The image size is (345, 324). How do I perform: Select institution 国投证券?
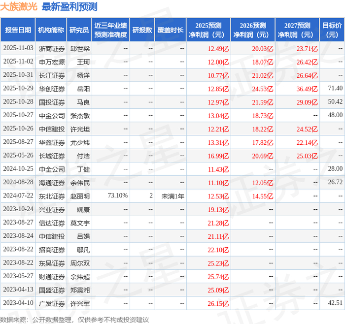(52, 102)
